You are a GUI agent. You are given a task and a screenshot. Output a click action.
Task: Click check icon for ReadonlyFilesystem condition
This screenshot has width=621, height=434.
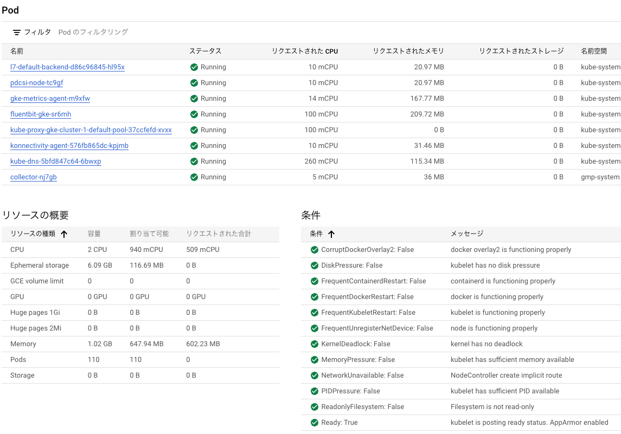click(x=315, y=407)
